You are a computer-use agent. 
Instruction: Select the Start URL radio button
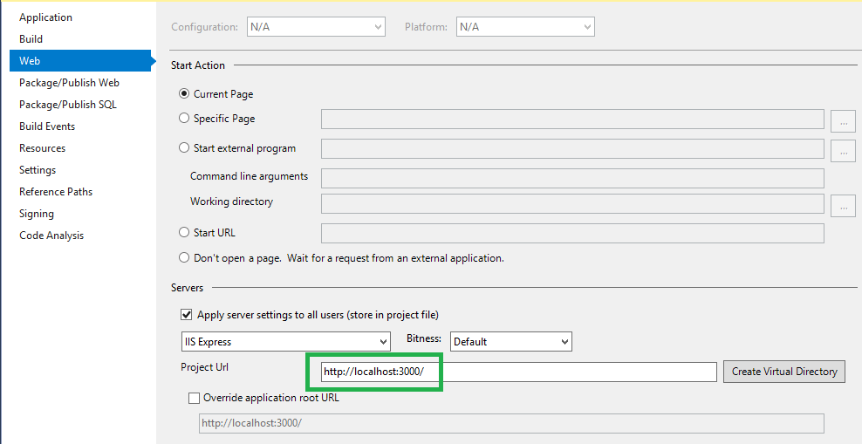pos(184,232)
